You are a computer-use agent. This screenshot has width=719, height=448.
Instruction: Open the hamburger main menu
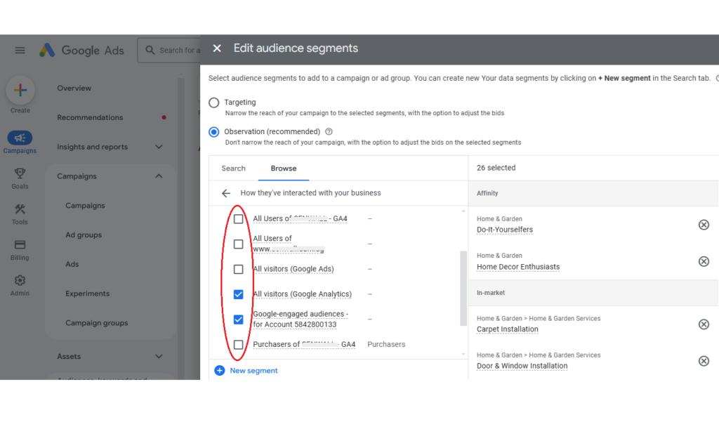tap(20, 50)
